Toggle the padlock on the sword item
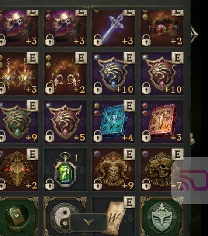Screen dimensions: 208x236 click(98, 40)
